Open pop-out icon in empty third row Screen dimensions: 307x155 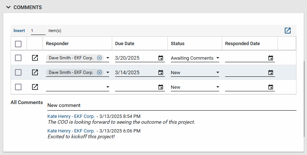(x=35, y=87)
